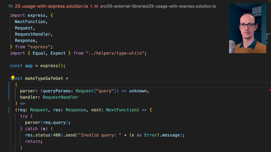Open the 25-usage-with-express.solution.ts tab
The width and height of the screenshot is (271, 152).
[x=51, y=6]
